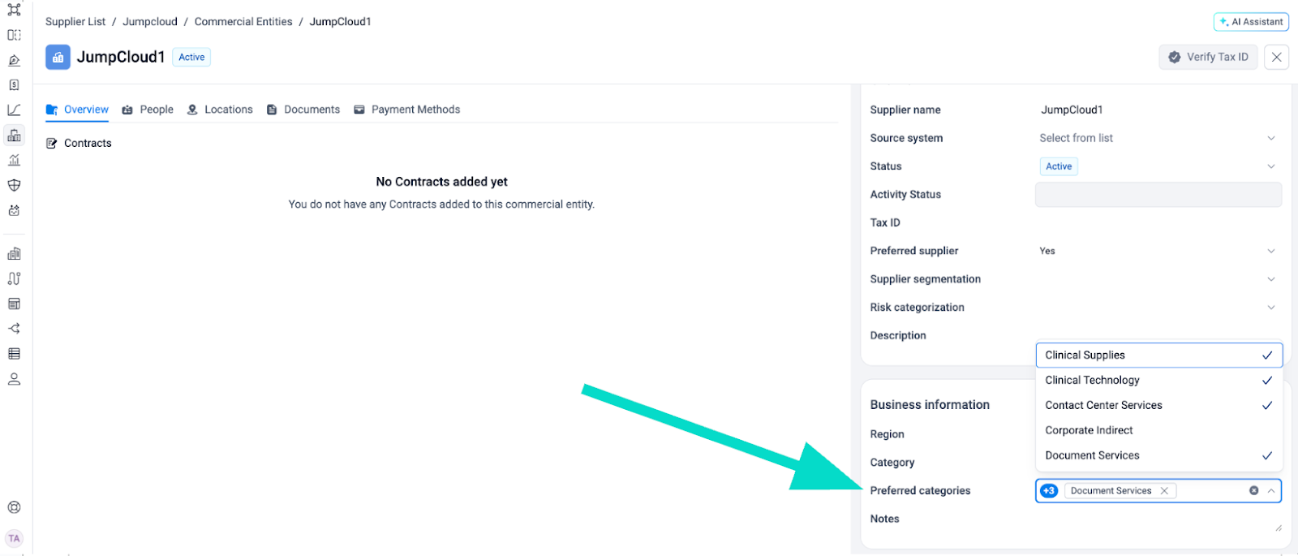This screenshot has height=556, width=1298.
Task: Collapse the Preferred categories dropdown chevron
Action: (x=1271, y=491)
